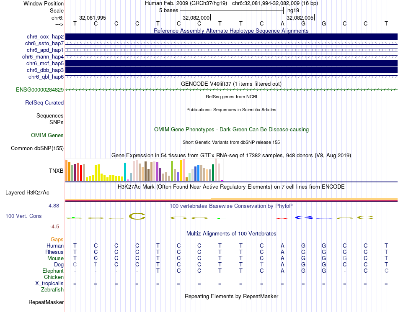398x312 pixels.
Task: Click the Sequences track label
Action: [50, 115]
